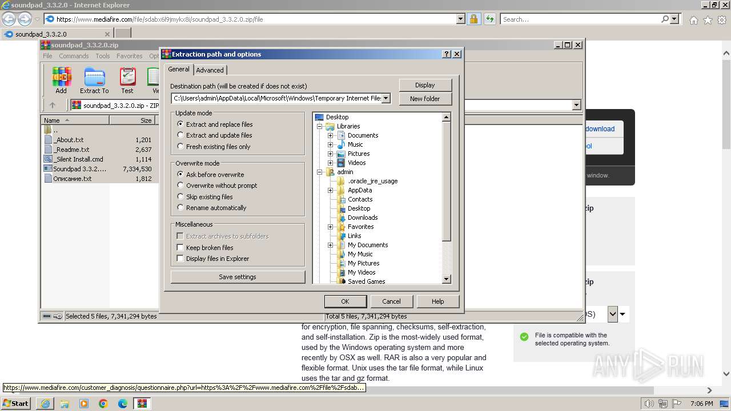
Task: Click the Start button
Action: (17, 404)
